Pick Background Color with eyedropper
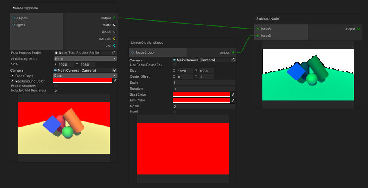The height and width of the screenshot is (188, 368). pos(115,81)
